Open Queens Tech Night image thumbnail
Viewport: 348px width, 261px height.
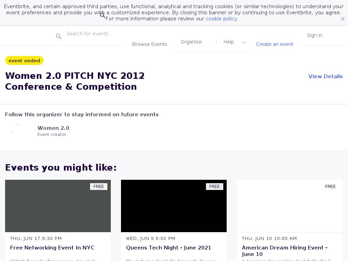coord(174,206)
